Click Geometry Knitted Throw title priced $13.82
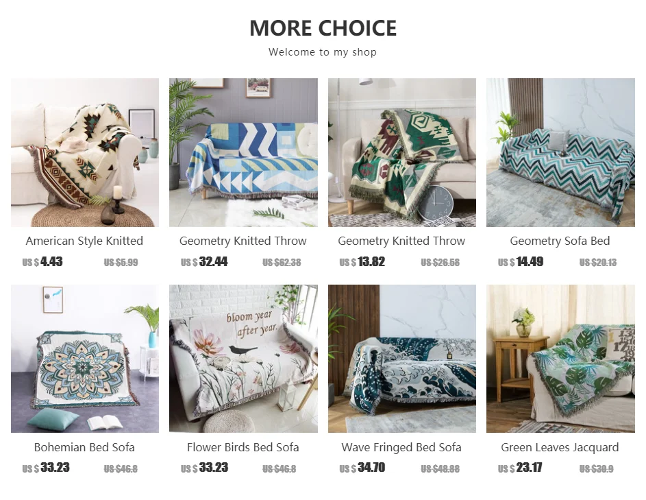The image size is (646, 500). point(401,241)
